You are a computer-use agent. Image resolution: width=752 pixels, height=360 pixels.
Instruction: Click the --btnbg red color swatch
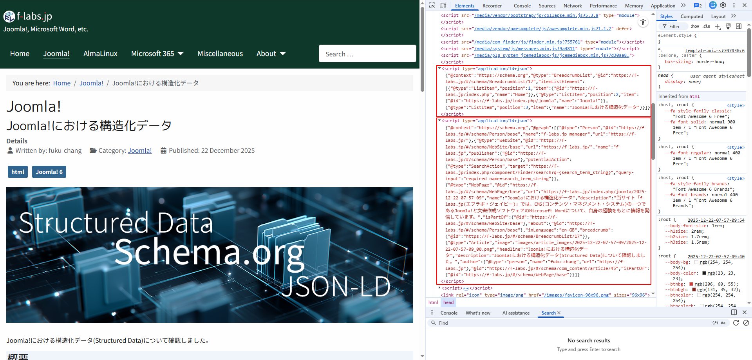[x=691, y=284]
